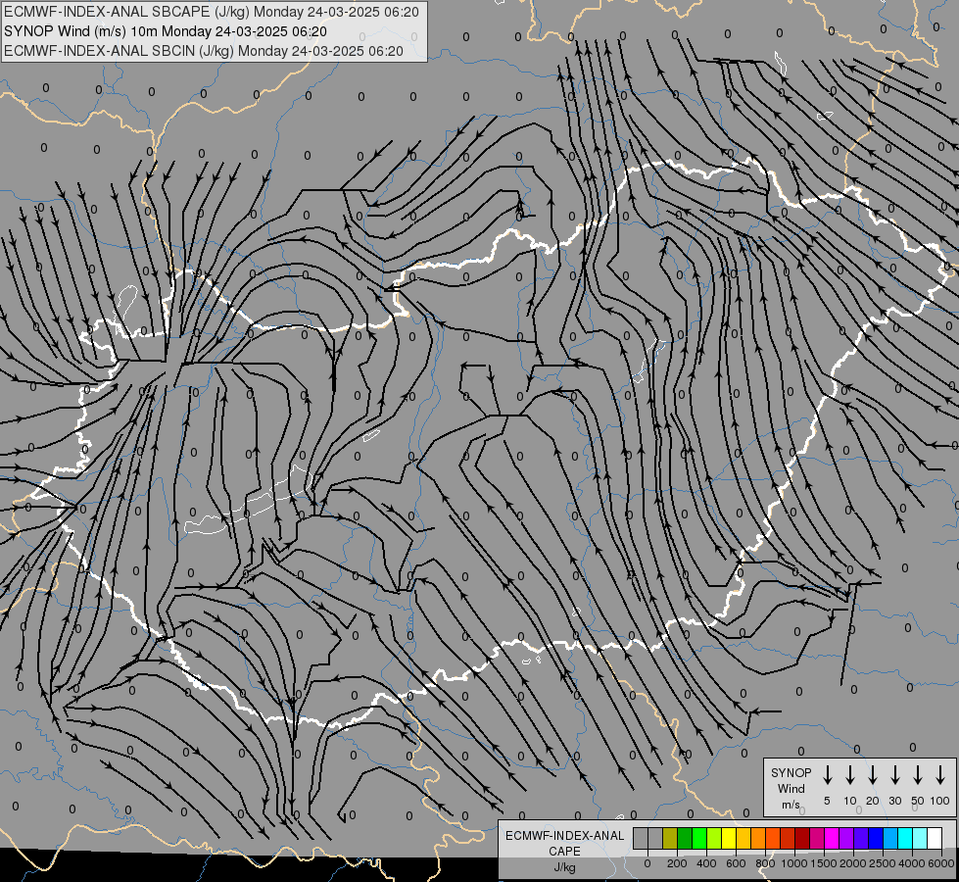Image resolution: width=959 pixels, height=882 pixels.
Task: Click the '10' value in the wind legend
Action: (850, 801)
